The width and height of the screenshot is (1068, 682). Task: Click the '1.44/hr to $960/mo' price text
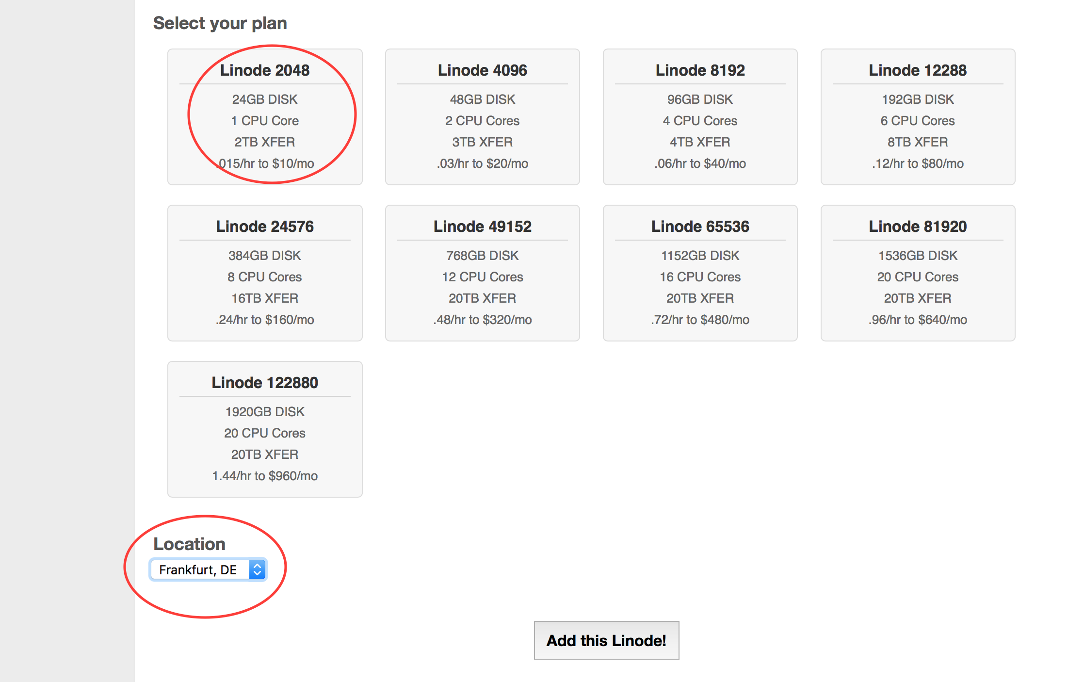(x=265, y=476)
